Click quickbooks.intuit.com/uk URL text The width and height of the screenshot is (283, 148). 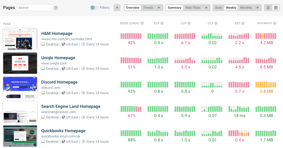click(x=61, y=136)
